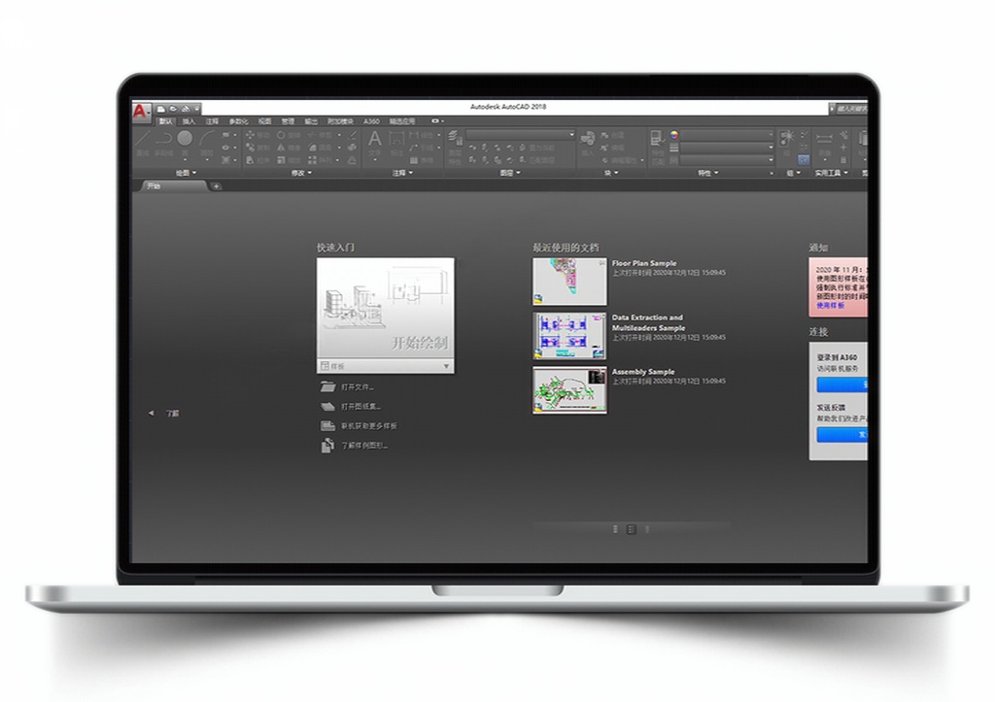Open the Layer Properties manager icon
This screenshot has height=702, width=995.
point(455,139)
